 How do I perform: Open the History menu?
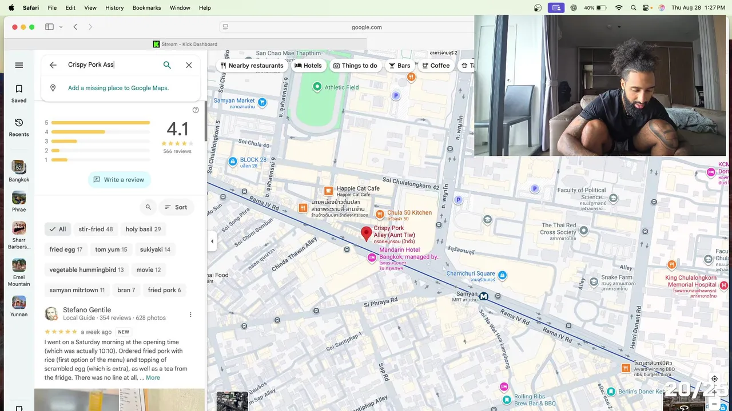(114, 8)
